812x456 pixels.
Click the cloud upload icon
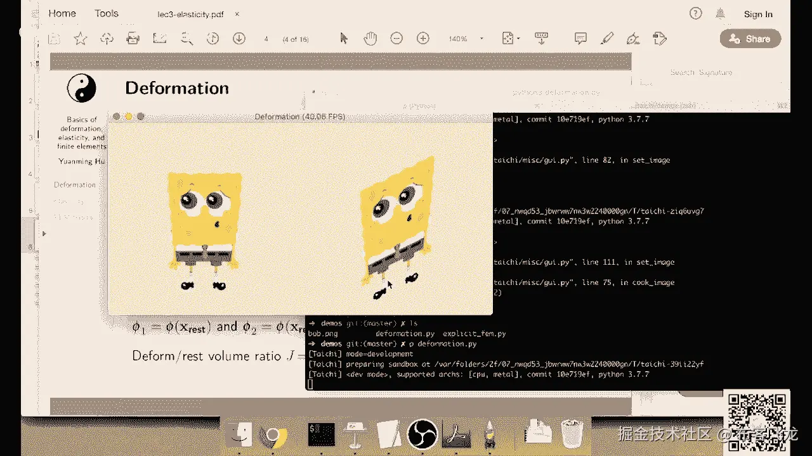coord(107,39)
